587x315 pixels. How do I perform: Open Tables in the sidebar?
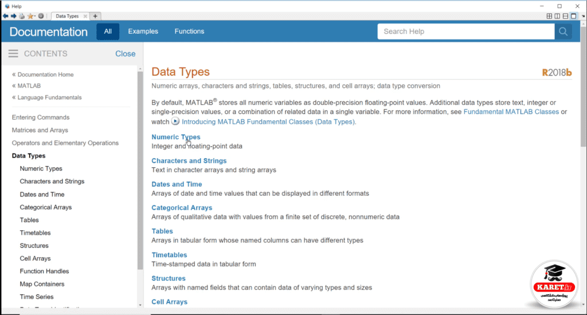click(x=29, y=220)
